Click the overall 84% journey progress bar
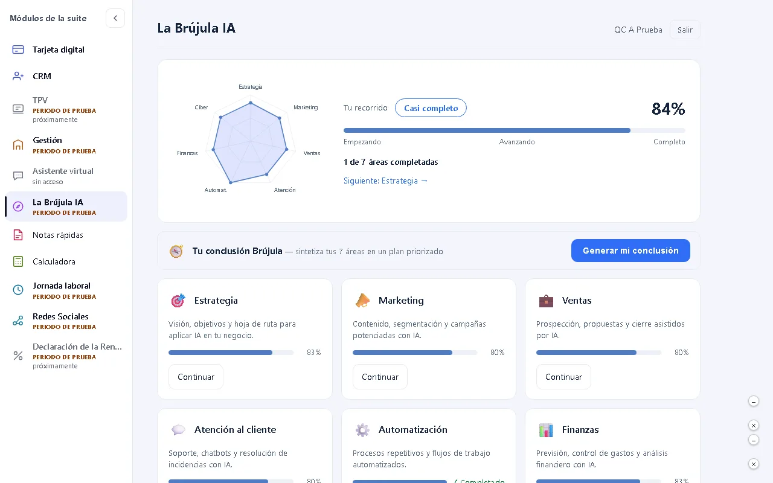 click(515, 130)
